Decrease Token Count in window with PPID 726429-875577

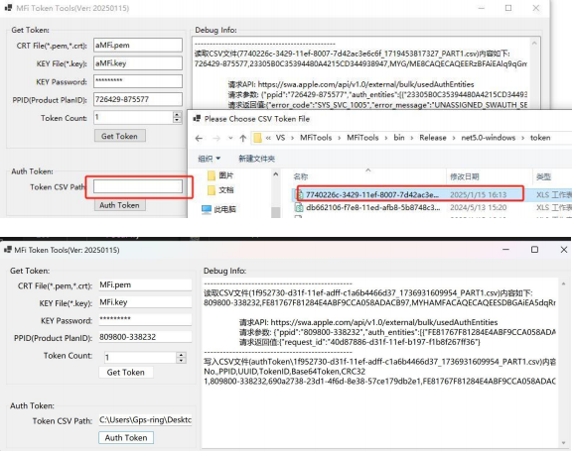[177, 120]
